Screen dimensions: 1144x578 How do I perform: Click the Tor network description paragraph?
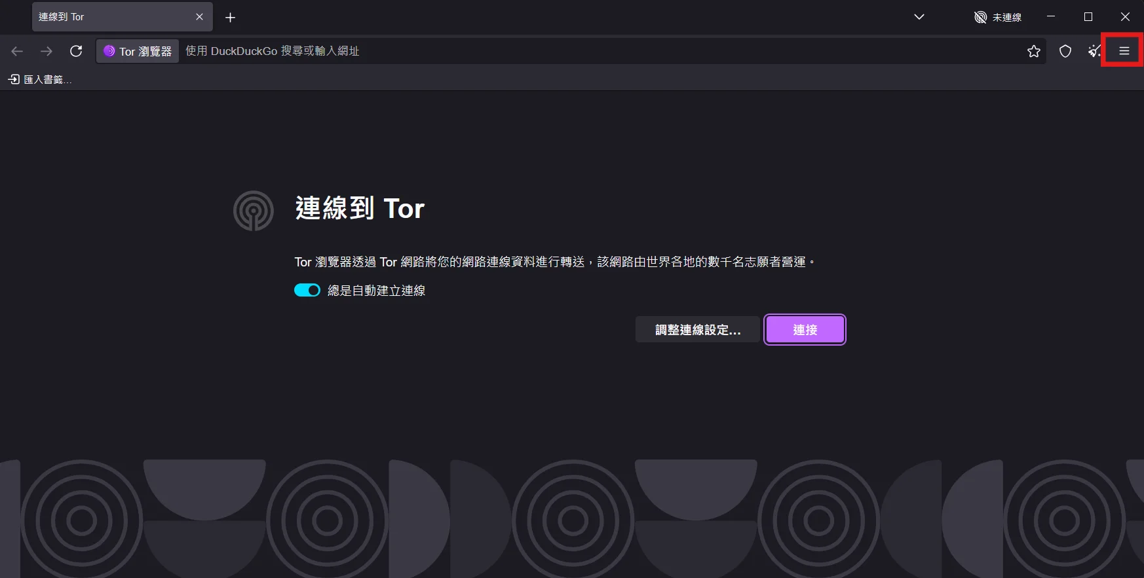click(x=555, y=262)
